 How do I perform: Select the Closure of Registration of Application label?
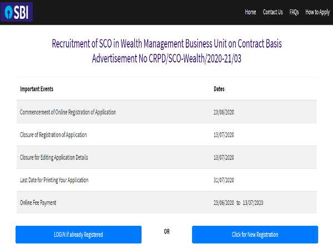53,134
